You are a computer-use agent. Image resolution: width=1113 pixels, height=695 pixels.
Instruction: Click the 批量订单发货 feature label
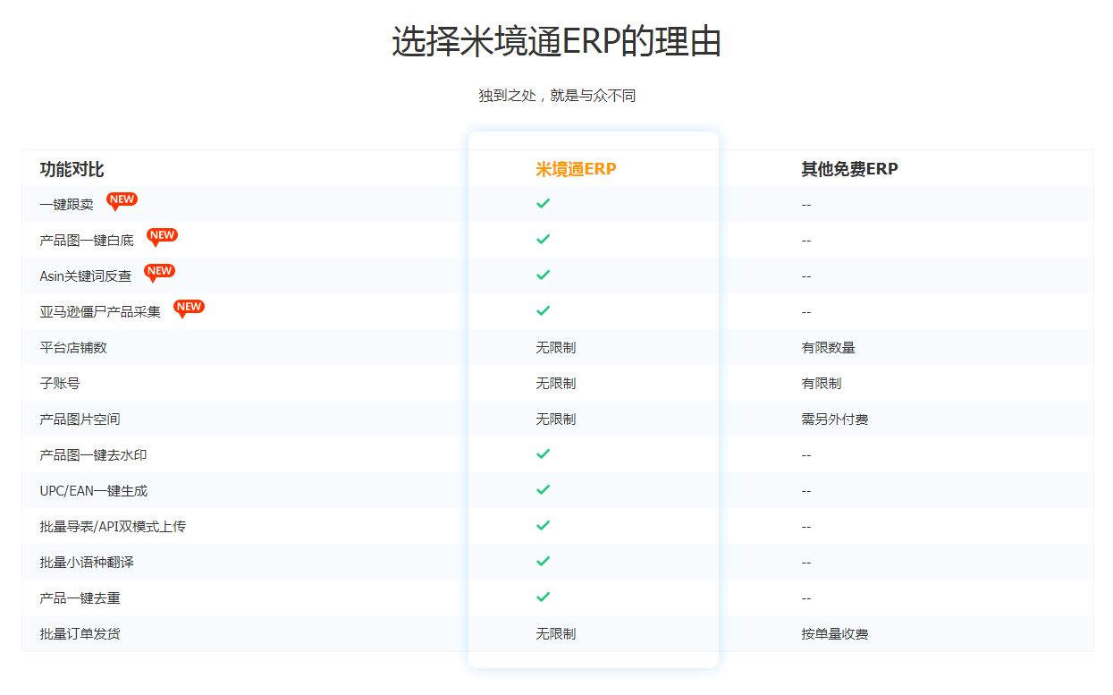(x=80, y=633)
